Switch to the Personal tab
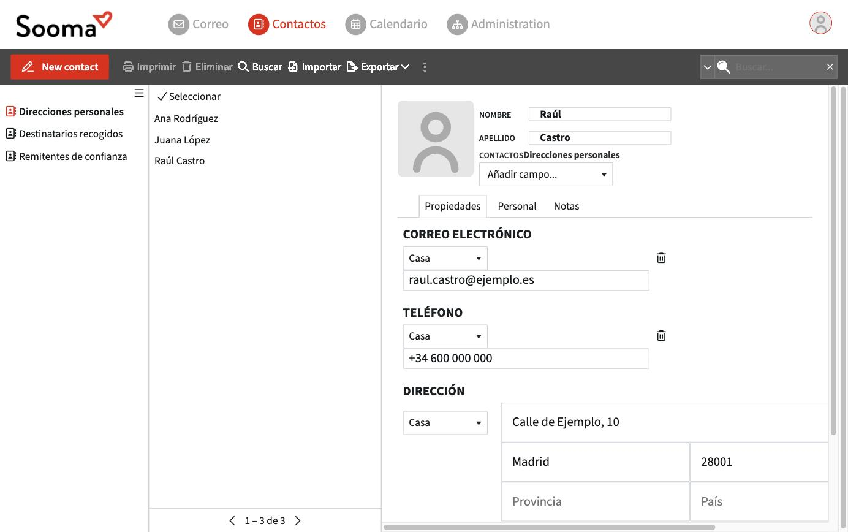Screen dimensions: 848x532 click(517, 206)
